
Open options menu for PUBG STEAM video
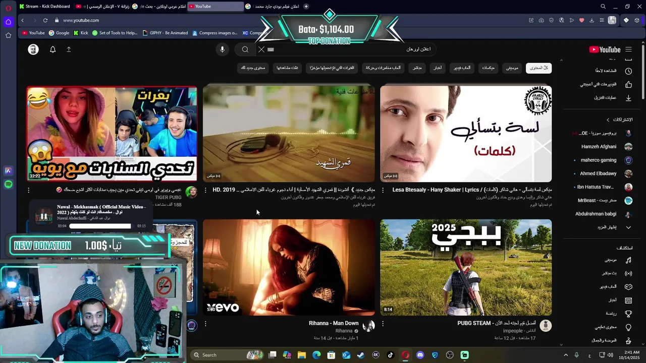pyautogui.click(x=383, y=324)
